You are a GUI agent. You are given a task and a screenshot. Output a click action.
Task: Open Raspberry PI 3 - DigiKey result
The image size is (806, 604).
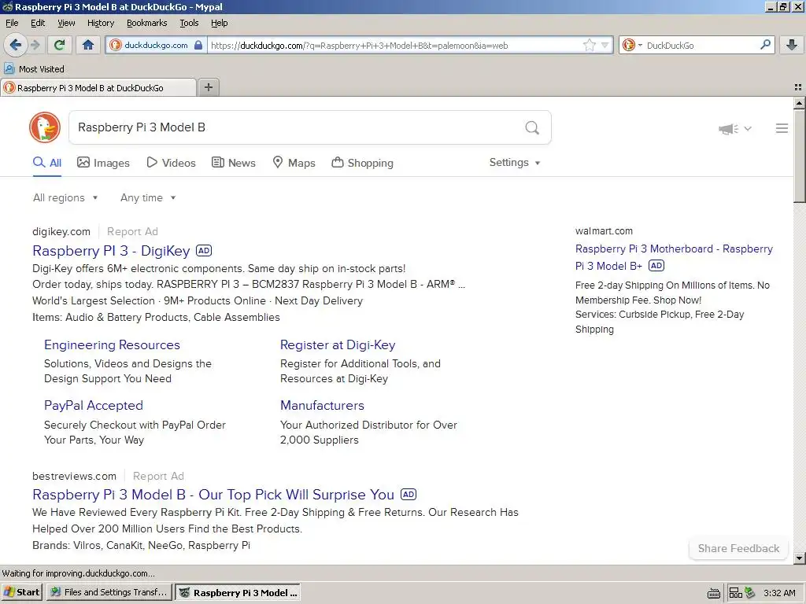(x=111, y=251)
